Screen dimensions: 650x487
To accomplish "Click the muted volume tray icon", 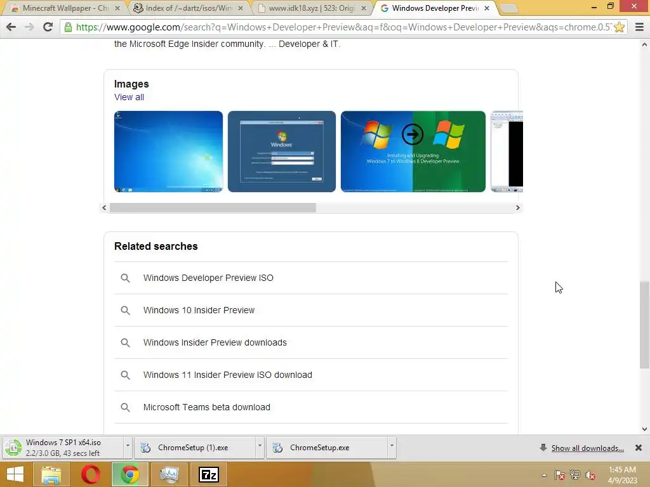I will [x=590, y=475].
